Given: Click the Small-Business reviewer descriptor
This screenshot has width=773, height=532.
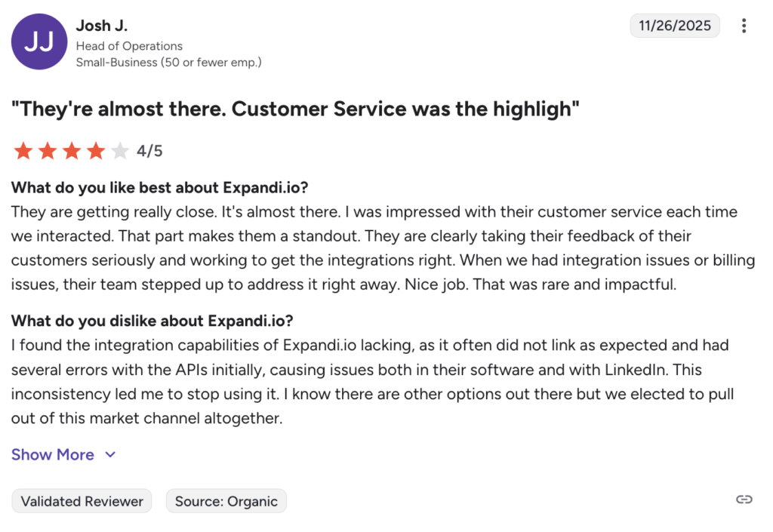Looking at the screenshot, I should (x=168, y=63).
